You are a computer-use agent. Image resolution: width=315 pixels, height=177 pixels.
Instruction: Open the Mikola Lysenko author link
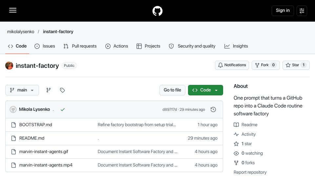[34, 109]
